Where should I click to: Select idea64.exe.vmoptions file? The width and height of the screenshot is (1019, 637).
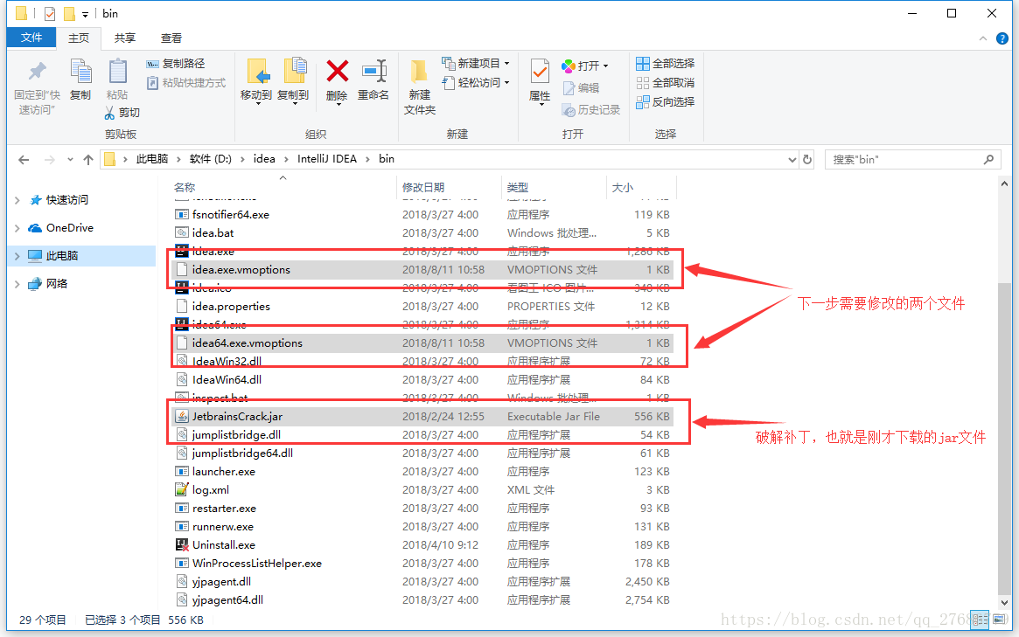coord(422,343)
